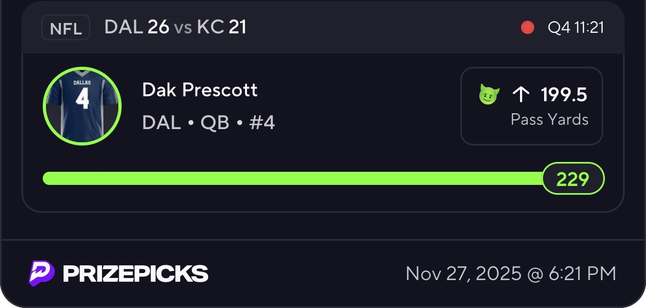Viewport: 646px width, 308px height.
Task: Click the up arrow More icon
Action: tap(521, 95)
